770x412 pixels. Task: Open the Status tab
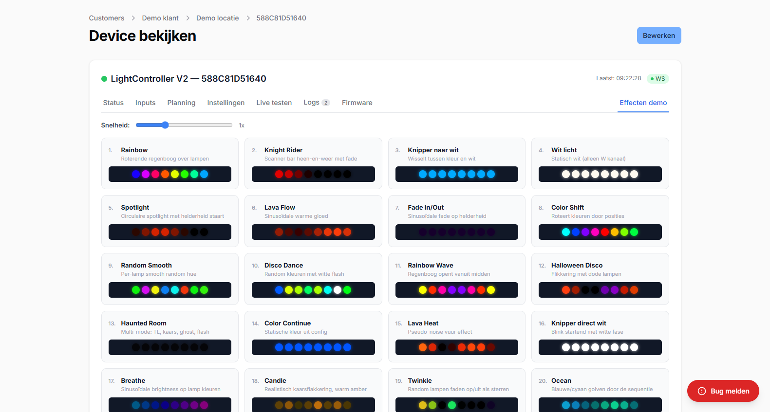click(113, 103)
